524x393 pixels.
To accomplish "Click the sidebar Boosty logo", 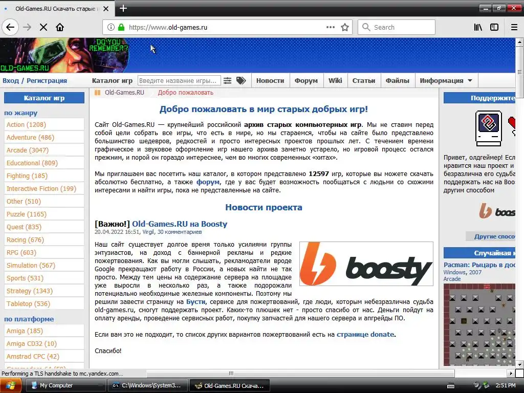I will 497,211.
